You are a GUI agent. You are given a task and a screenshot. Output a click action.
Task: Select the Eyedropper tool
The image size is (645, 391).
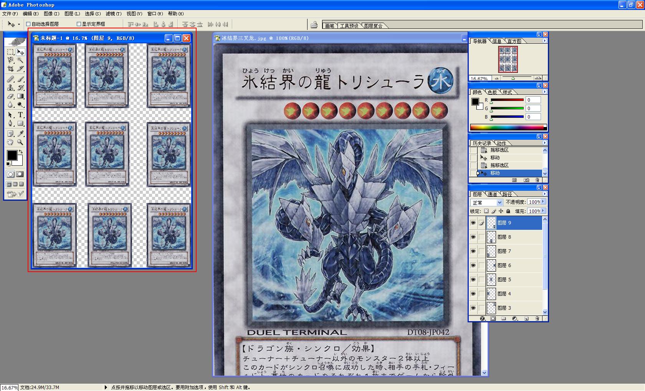click(20, 134)
